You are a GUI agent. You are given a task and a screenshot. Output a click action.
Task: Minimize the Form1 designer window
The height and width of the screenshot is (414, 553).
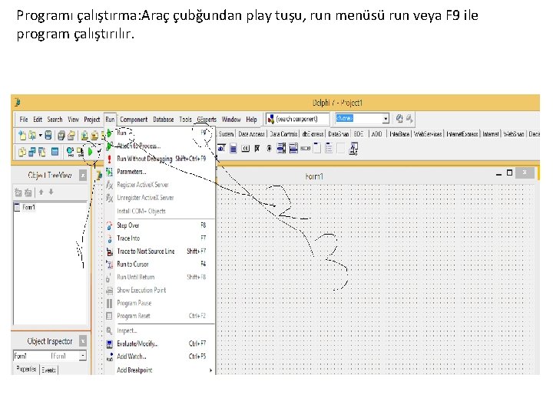pos(498,173)
